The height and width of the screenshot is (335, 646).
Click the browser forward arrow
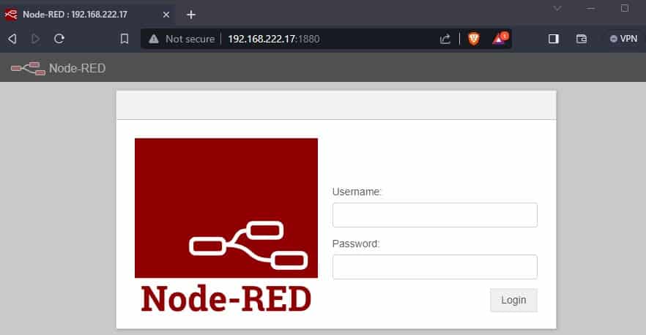pyautogui.click(x=35, y=39)
